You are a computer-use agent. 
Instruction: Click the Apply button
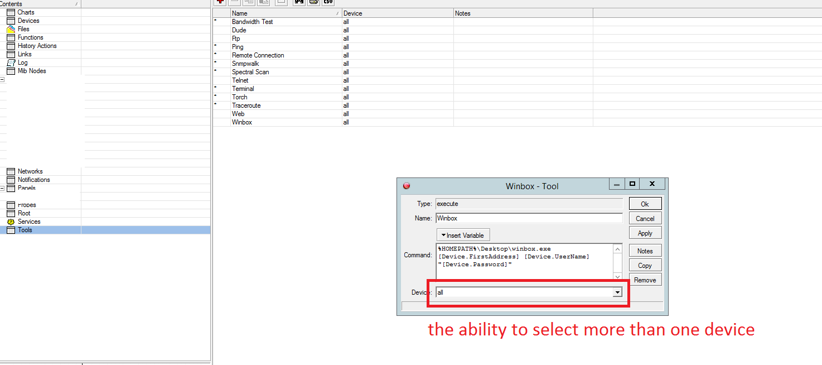[x=645, y=233]
